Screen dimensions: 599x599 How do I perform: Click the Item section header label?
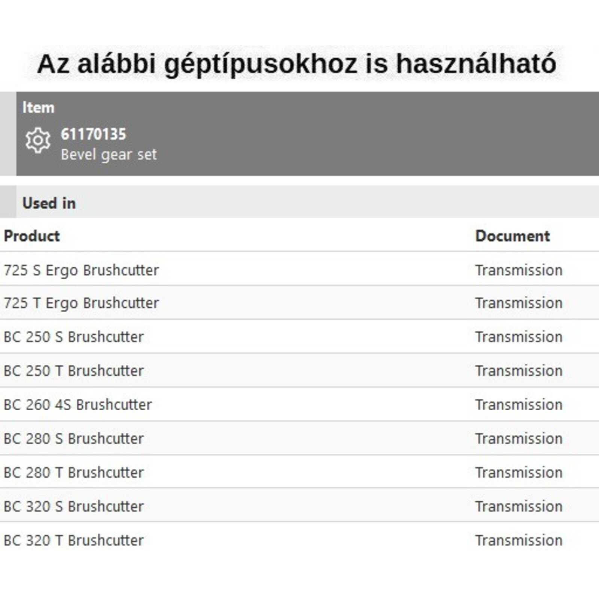38,108
